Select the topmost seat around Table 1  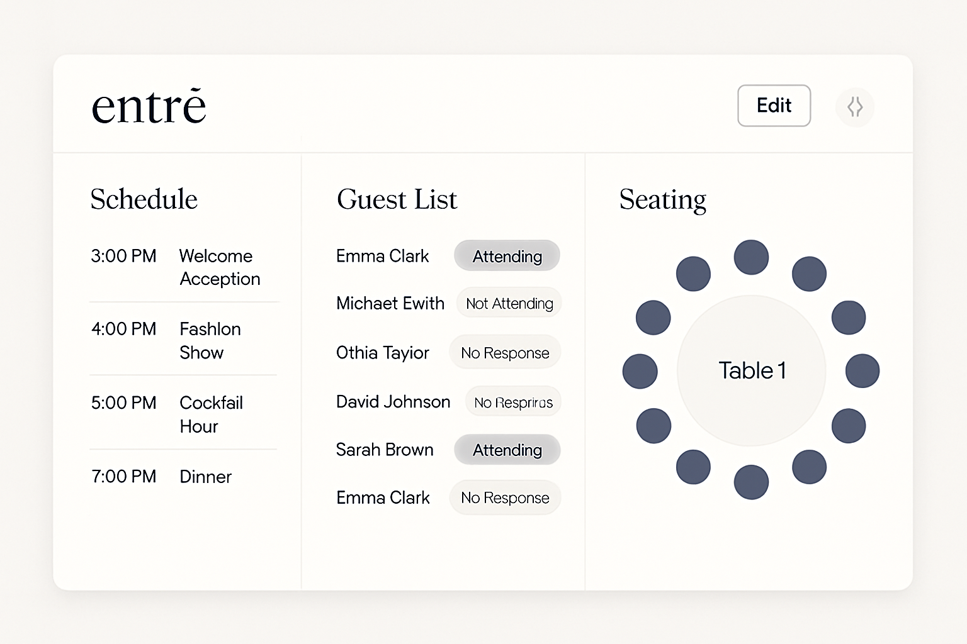[751, 257]
